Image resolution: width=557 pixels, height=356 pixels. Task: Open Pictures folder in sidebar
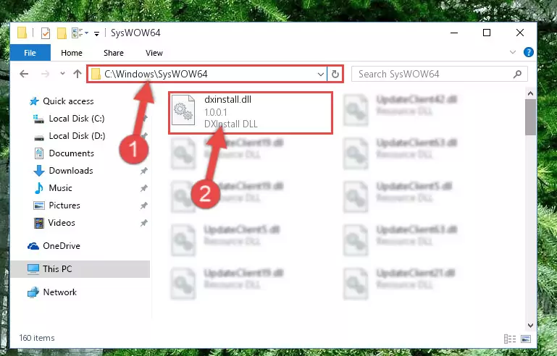tap(64, 205)
